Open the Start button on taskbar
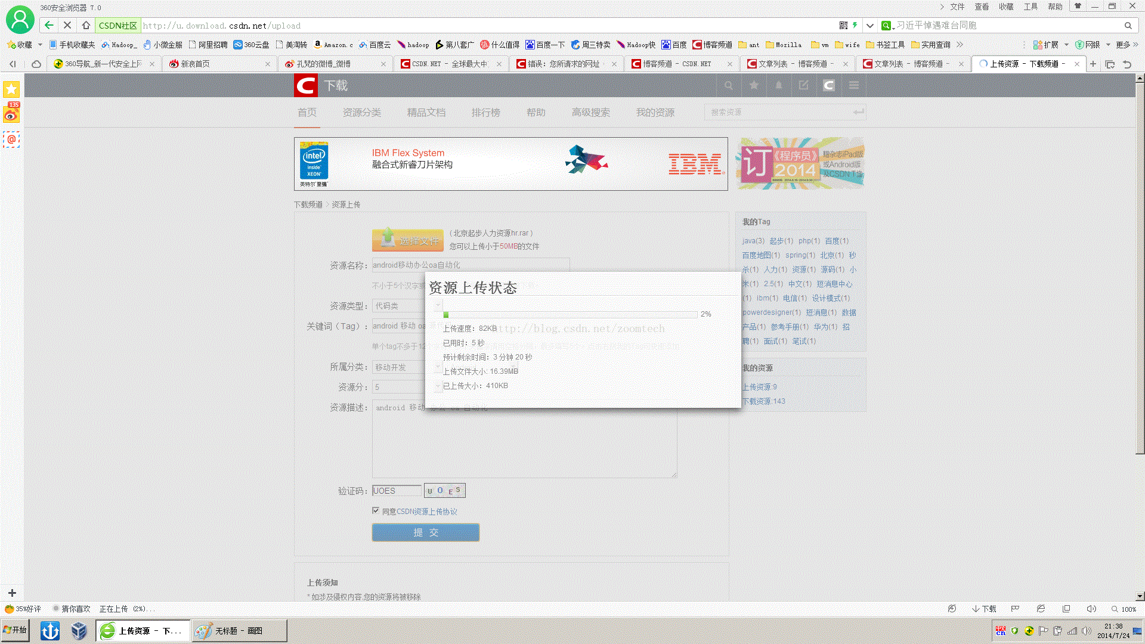The width and height of the screenshot is (1145, 644). (15, 630)
